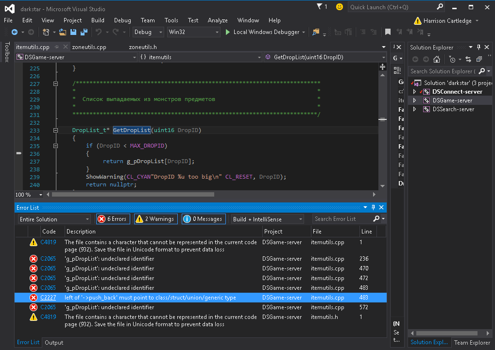Open the Build + IntelliSense dropdown

click(267, 219)
